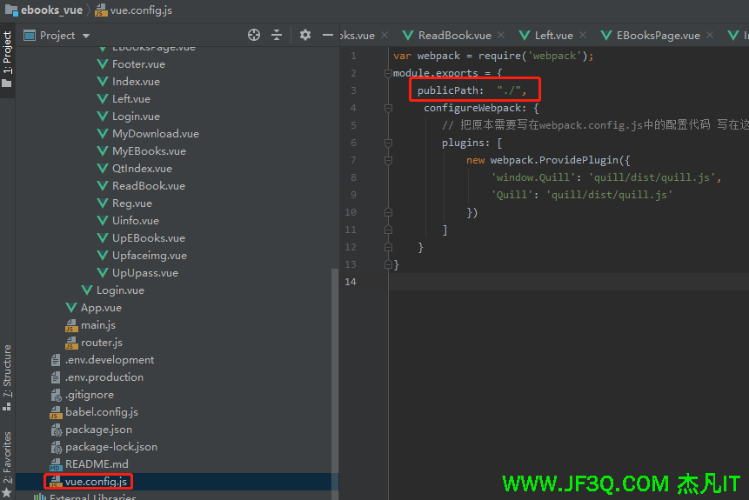Click the locate/scroll-from-source target icon
The image size is (749, 500).
[x=254, y=35]
